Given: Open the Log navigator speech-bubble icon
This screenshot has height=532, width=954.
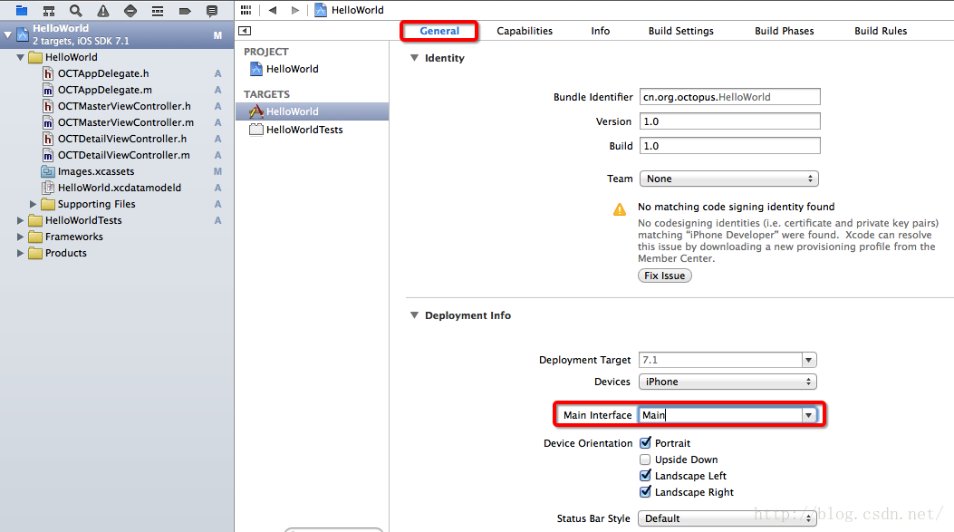Looking at the screenshot, I should [x=212, y=10].
